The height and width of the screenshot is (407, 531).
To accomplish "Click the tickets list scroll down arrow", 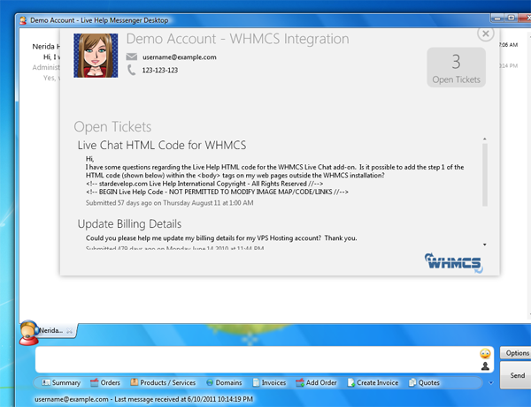I will 485,245.
